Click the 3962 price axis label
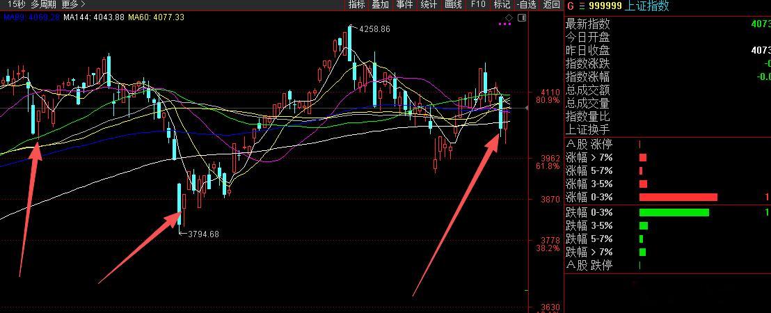This screenshot has width=771, height=313. 550,159
